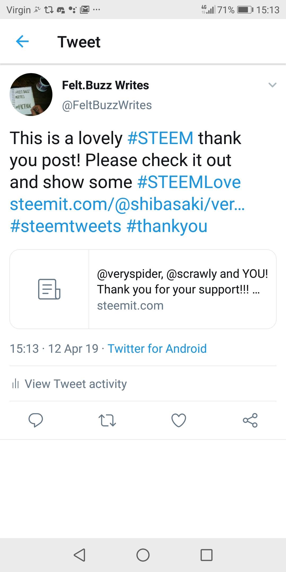
Task: Tap the Felt.Buzz Writes display name
Action: click(105, 85)
